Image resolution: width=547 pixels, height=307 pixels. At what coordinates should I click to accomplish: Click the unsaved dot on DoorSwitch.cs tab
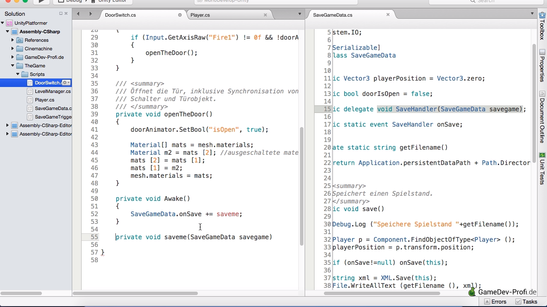(180, 15)
